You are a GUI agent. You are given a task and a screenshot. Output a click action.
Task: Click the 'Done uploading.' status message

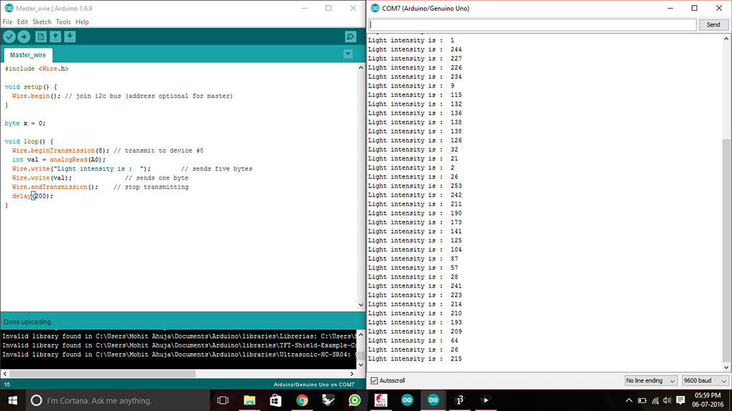pos(28,322)
